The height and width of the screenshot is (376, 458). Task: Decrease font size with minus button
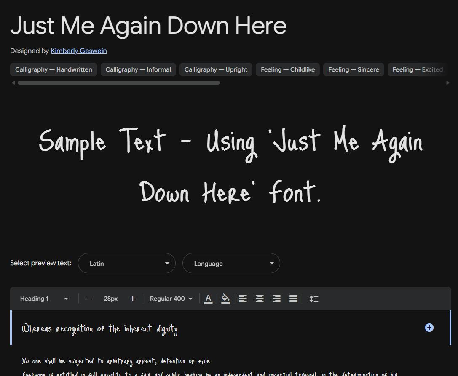89,299
